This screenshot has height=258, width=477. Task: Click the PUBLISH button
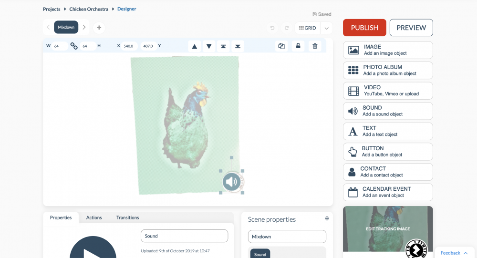click(364, 28)
